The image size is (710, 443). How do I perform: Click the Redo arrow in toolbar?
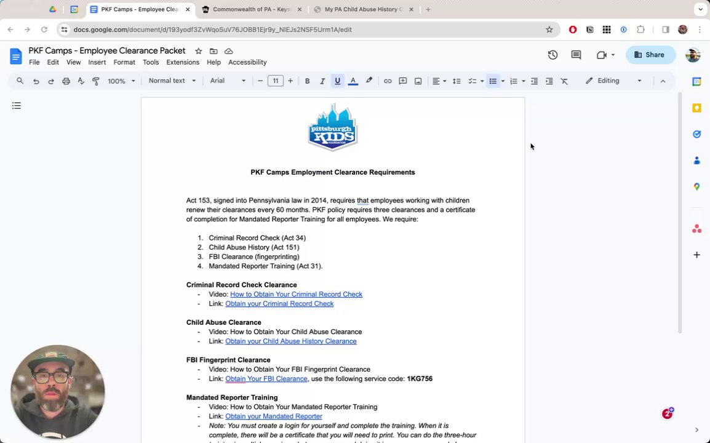[50, 81]
